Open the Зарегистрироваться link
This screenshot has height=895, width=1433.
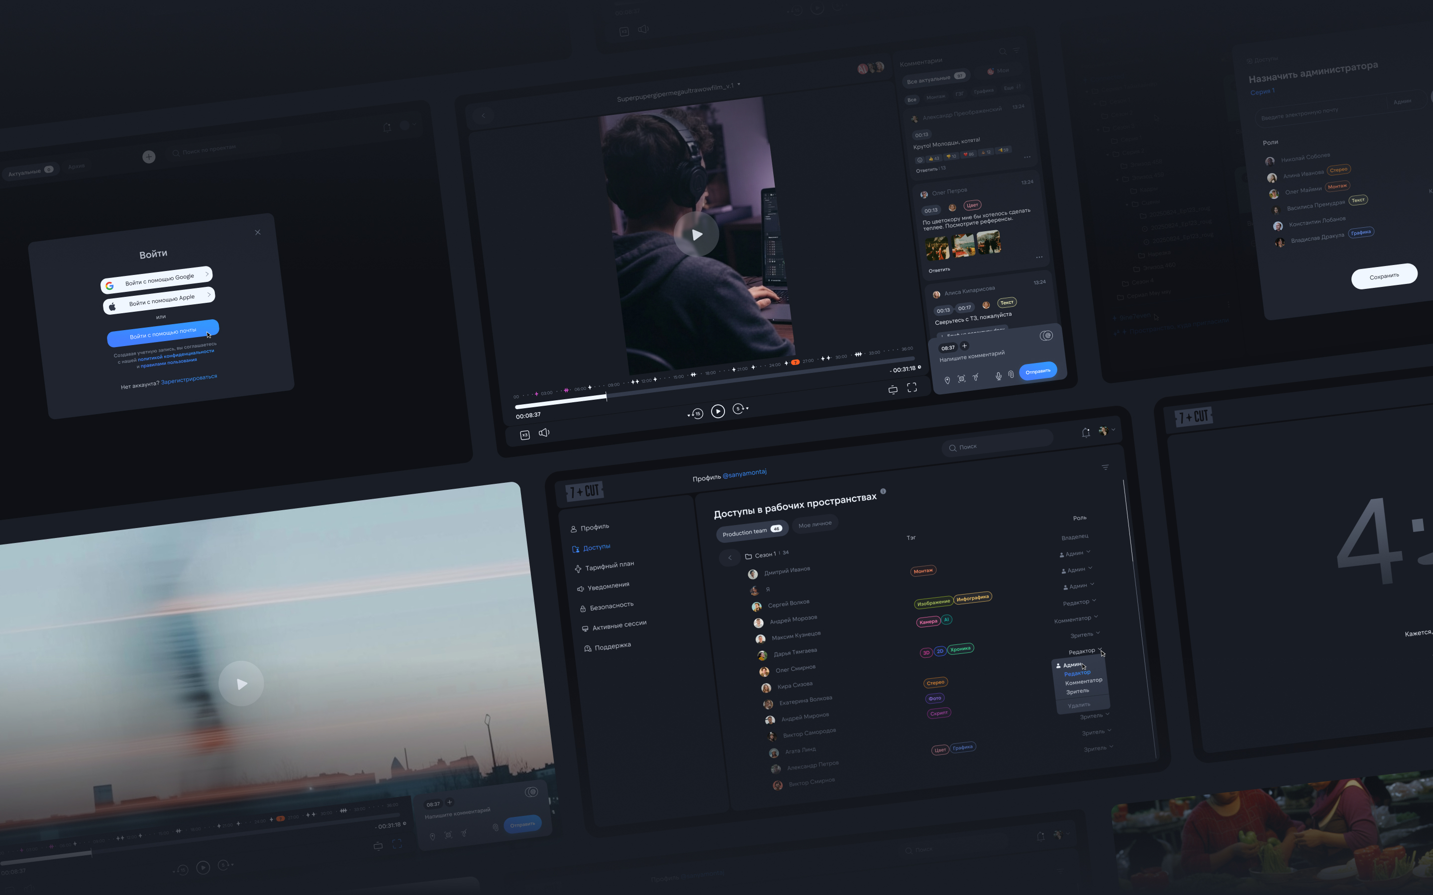point(189,379)
